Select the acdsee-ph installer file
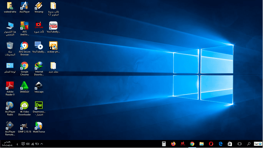The width and height of the screenshot is (263, 148). (53, 47)
